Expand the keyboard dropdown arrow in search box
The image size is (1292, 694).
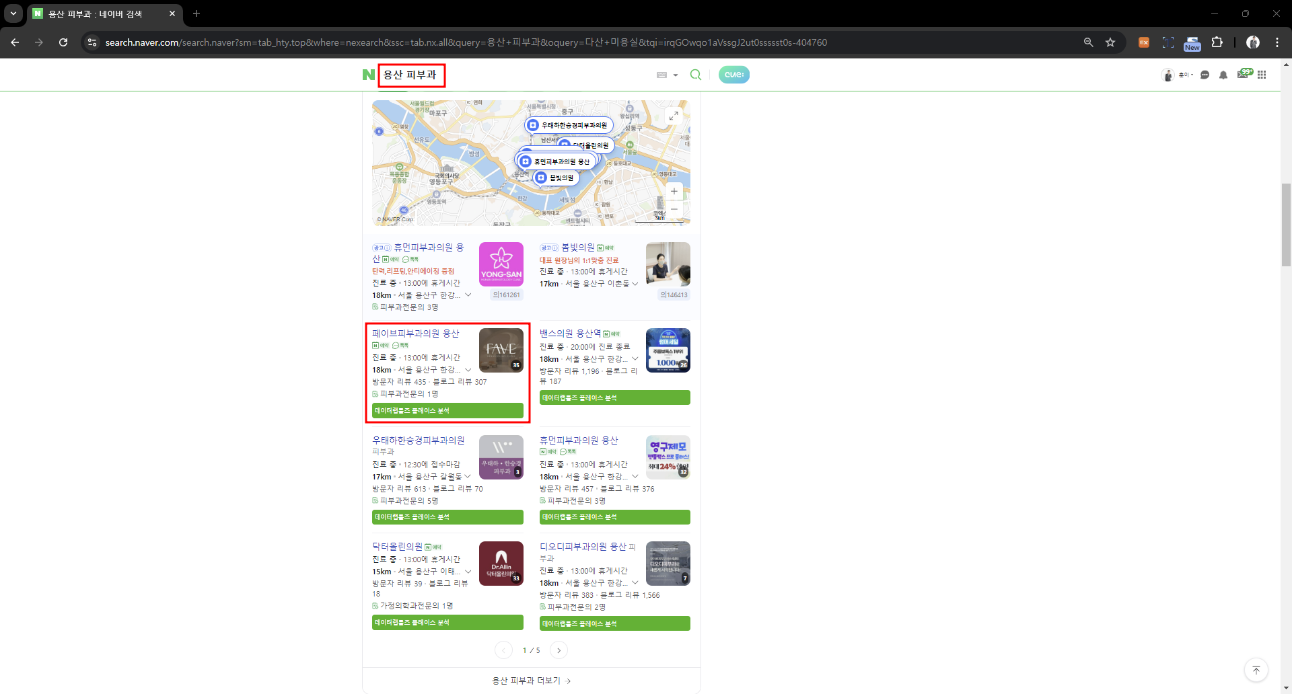pos(676,75)
